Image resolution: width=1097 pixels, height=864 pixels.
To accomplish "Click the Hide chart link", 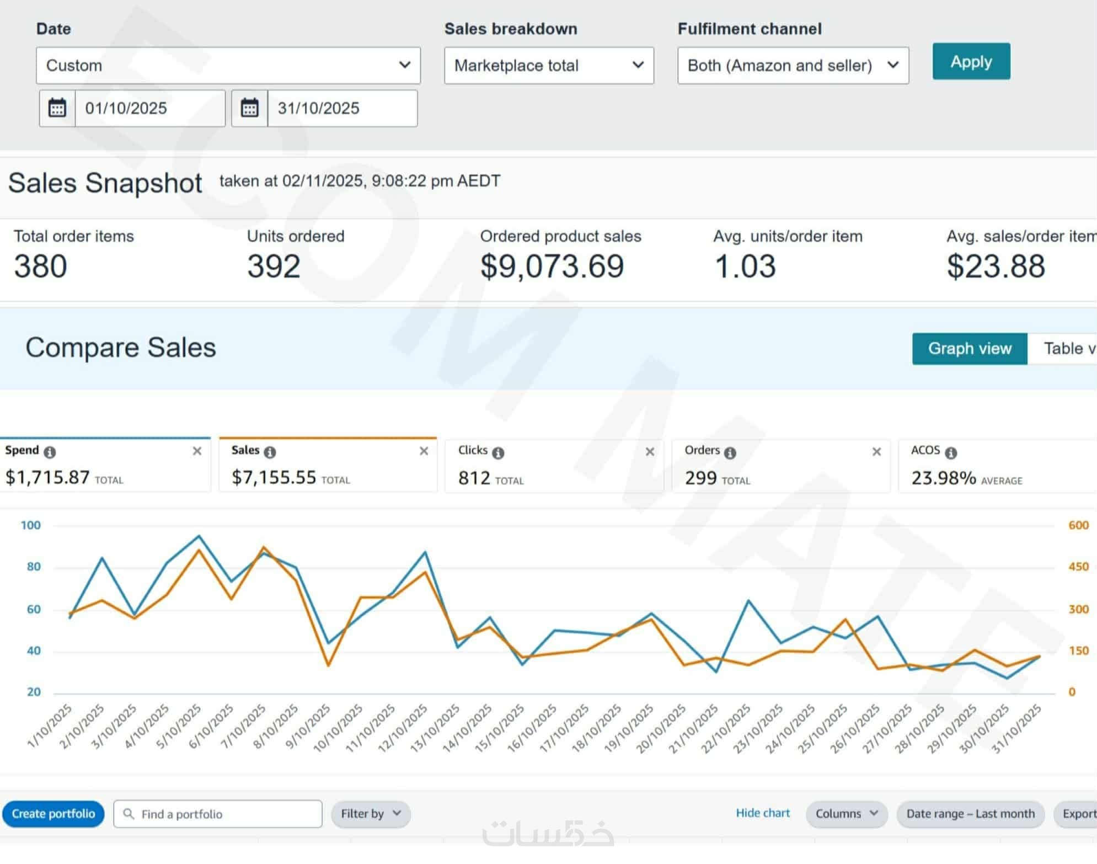I will (762, 813).
